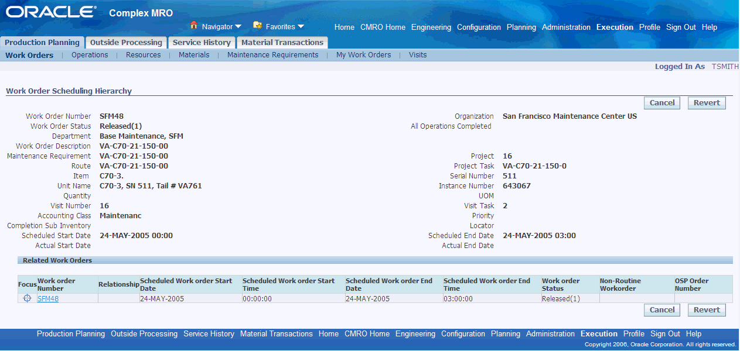
Task: Click the footer Service History link
Action: pyautogui.click(x=209, y=334)
